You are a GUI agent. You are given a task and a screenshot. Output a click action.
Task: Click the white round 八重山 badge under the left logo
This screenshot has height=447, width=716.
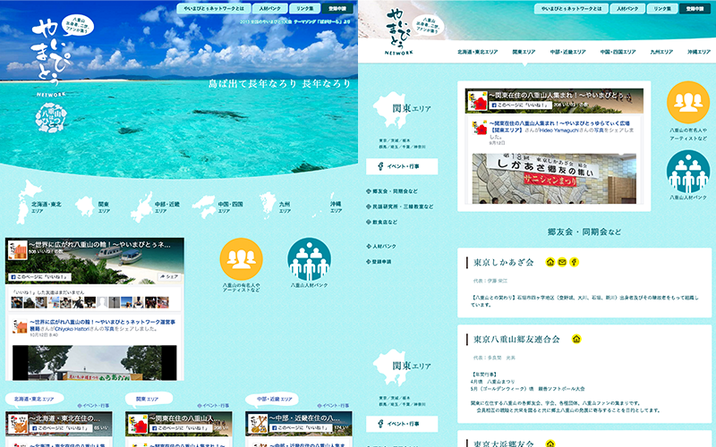point(51,118)
